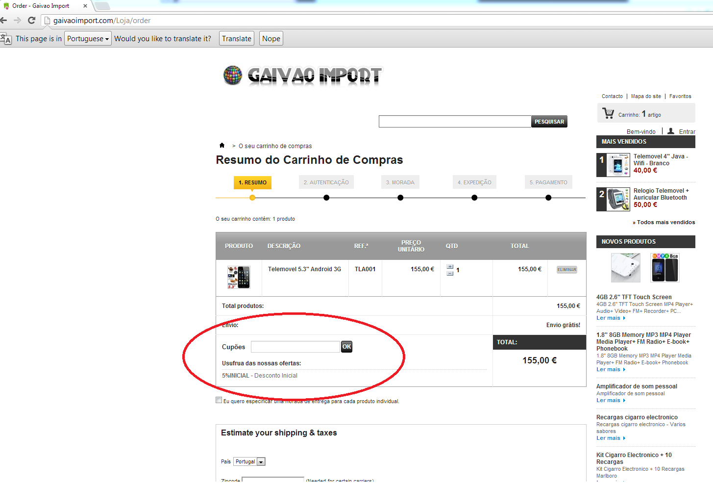This screenshot has width=713, height=485.
Task: Select the 5. PAGAMENTO step tab
Action: click(548, 182)
